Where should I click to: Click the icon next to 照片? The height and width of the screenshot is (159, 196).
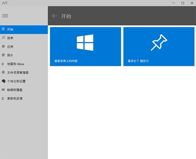3,55
